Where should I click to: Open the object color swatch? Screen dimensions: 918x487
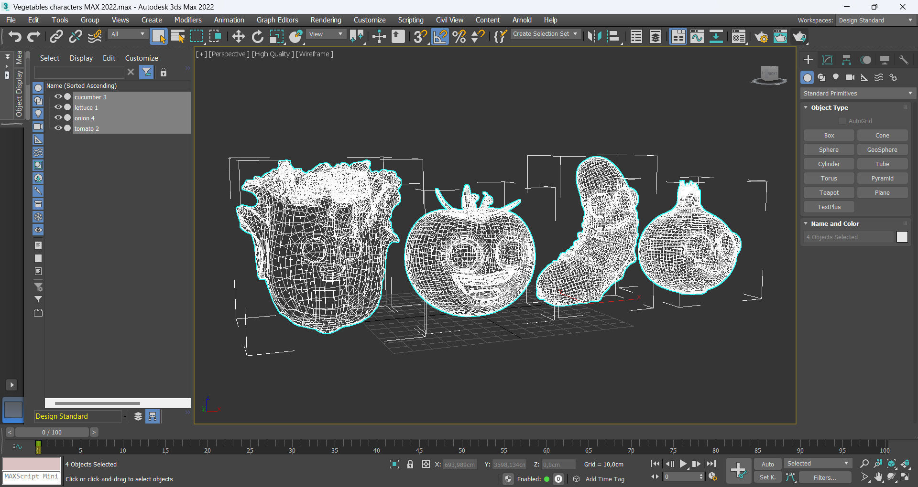(902, 237)
